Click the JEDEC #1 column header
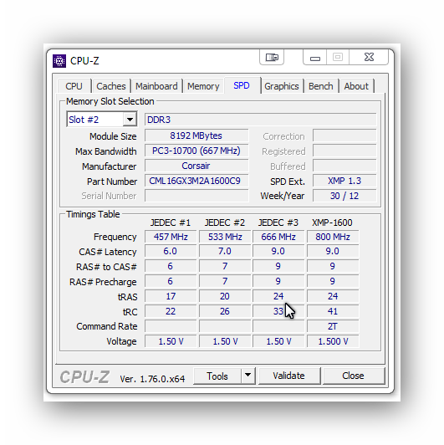Viewport: 444px width, 445px height. (x=171, y=222)
